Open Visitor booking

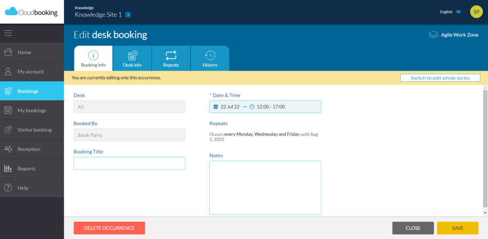32,130
